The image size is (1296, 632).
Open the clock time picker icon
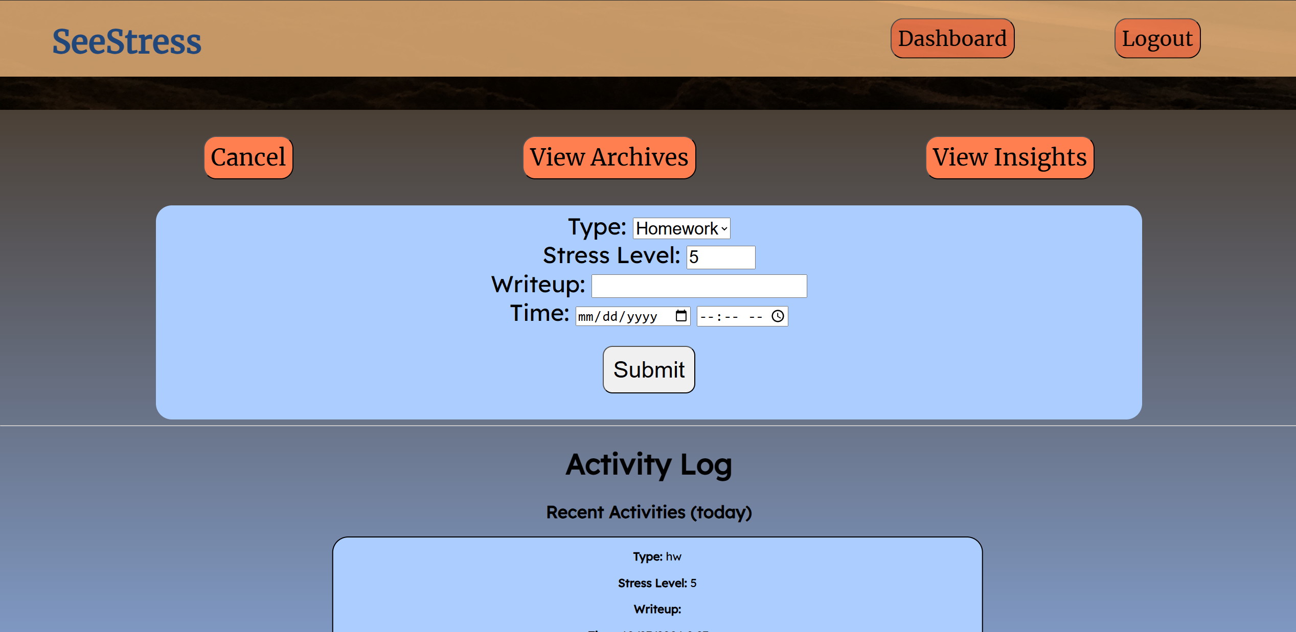coord(777,316)
